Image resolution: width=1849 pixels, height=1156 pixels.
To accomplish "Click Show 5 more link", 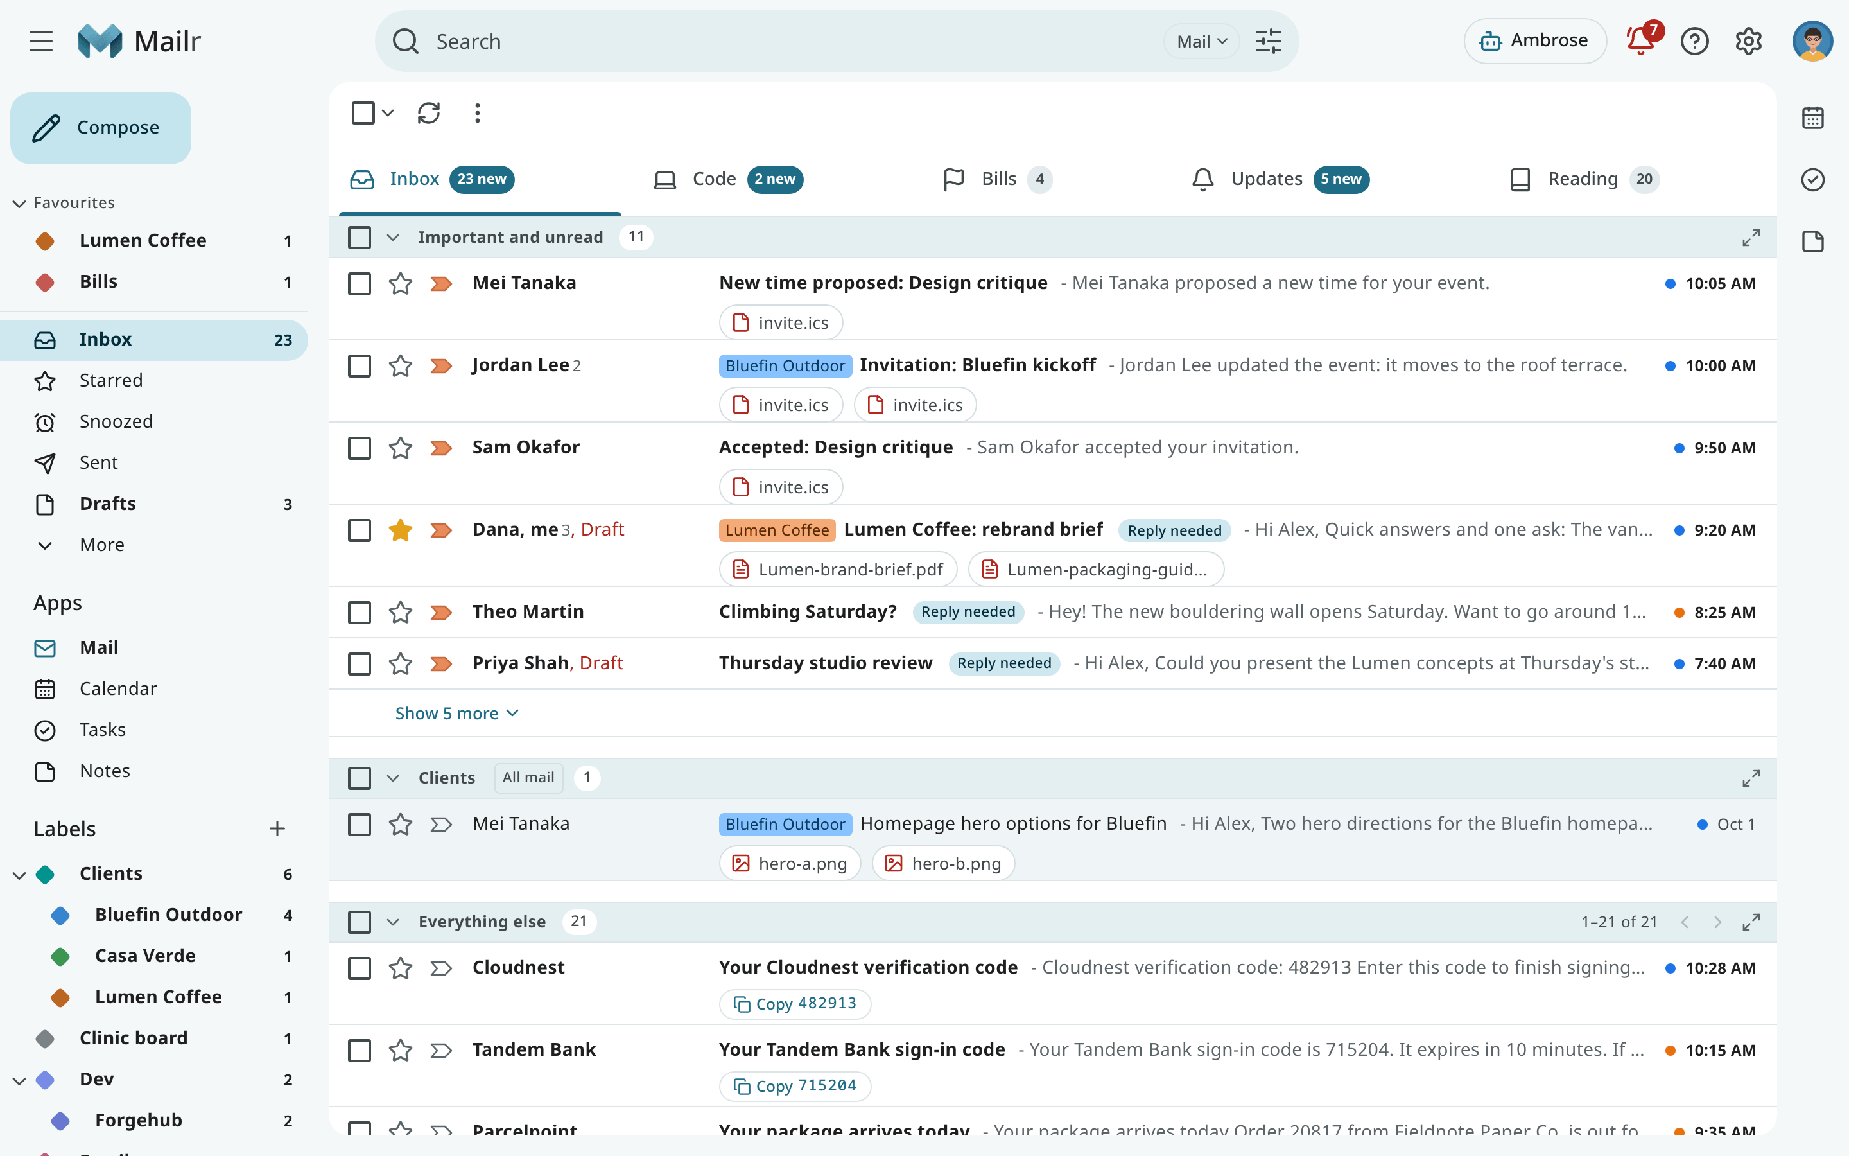I will tap(456, 714).
